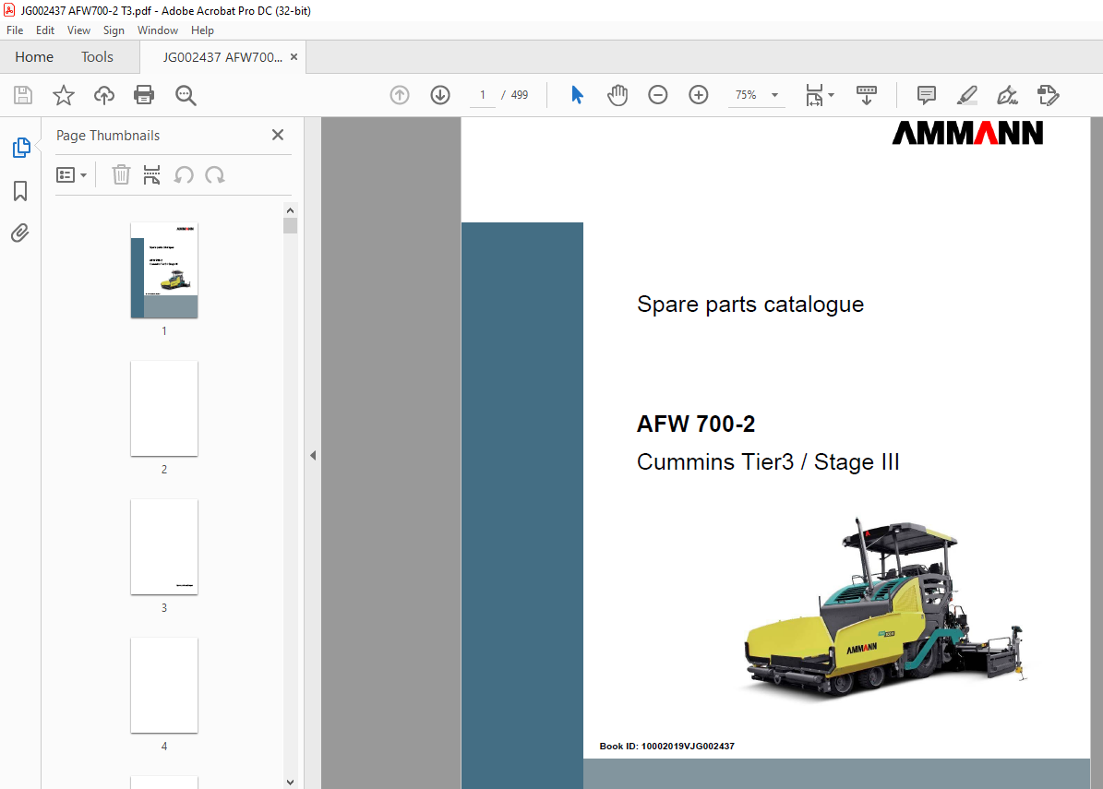Click the upload to cloud icon
Image resolution: width=1103 pixels, height=789 pixels.
point(104,95)
